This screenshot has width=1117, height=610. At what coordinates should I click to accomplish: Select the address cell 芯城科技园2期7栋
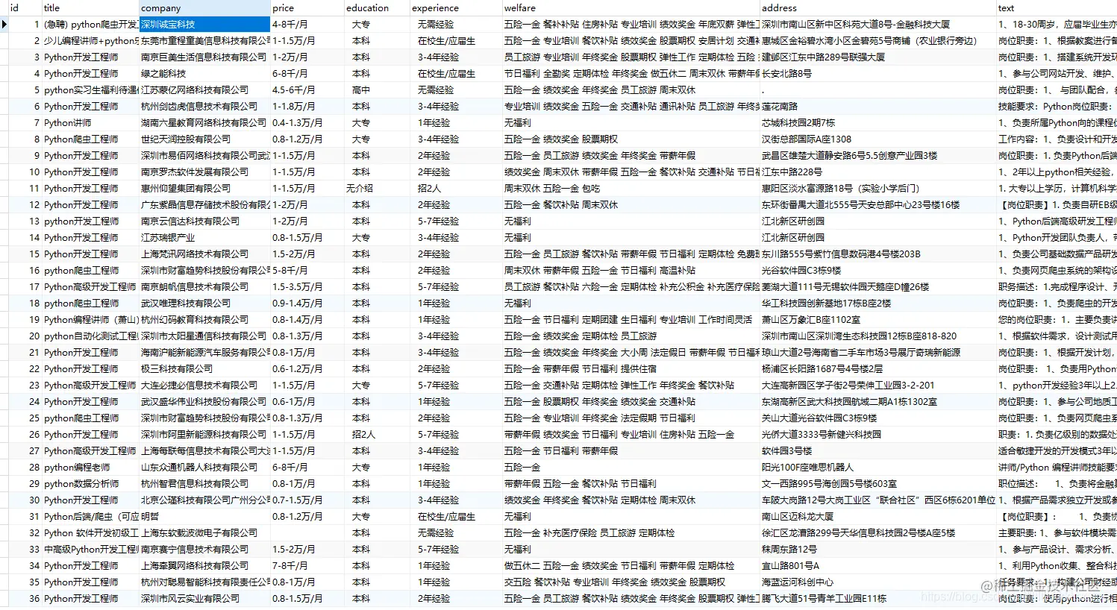click(877, 123)
